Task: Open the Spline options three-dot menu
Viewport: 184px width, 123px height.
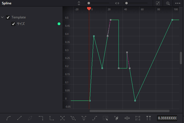Action: click(178, 3)
